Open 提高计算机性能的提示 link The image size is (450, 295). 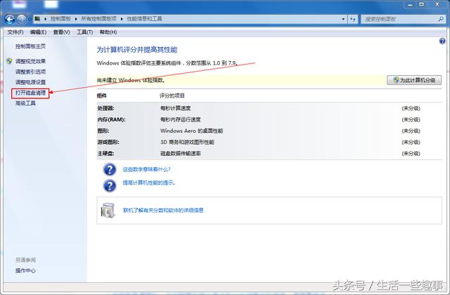coord(148,183)
